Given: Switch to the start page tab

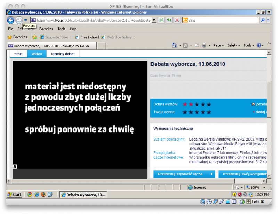Looking at the screenshot, I should coord(18,54).
